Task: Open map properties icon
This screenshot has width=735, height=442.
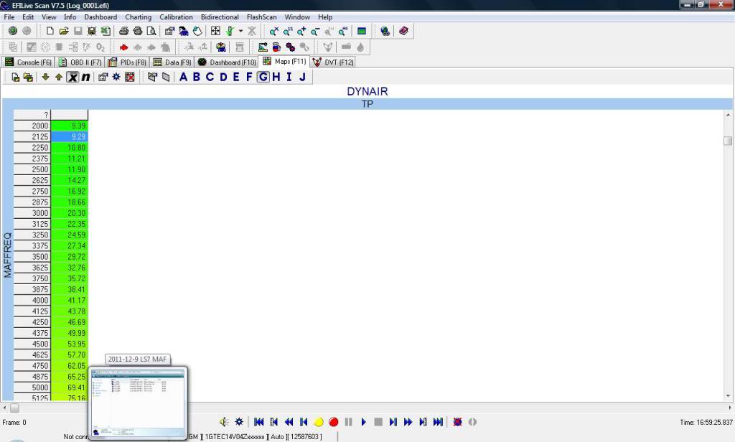Action: pos(103,77)
